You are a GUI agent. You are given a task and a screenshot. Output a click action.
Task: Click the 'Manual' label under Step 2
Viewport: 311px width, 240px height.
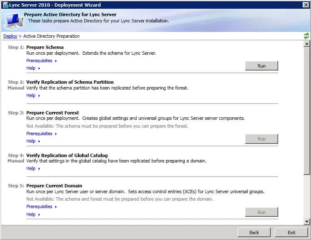(x=16, y=88)
